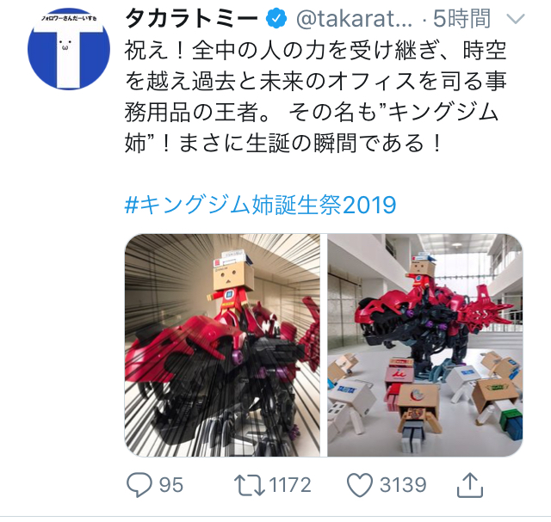Click the 3139 likes count
This screenshot has height=522, width=551.
pyautogui.click(x=403, y=485)
